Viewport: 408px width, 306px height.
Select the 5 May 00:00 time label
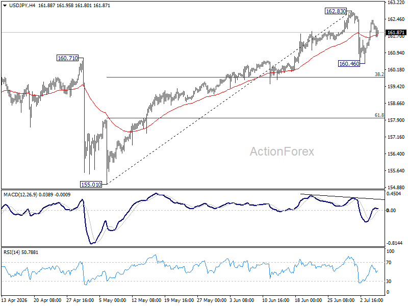tap(112, 300)
